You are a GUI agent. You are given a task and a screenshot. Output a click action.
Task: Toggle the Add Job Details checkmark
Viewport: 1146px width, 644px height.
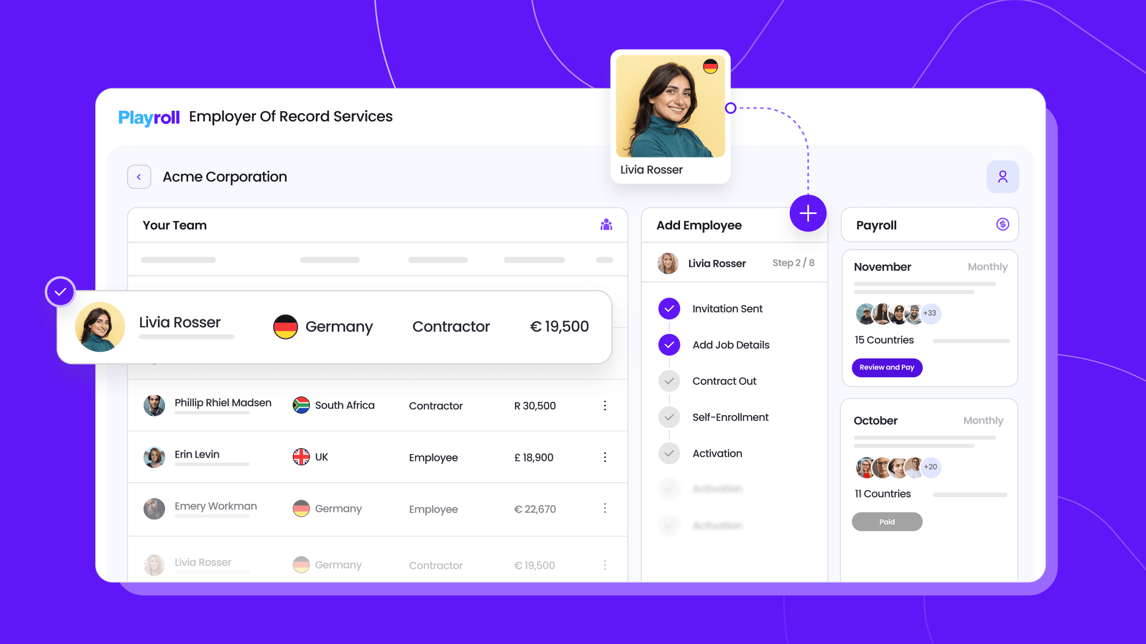click(x=669, y=345)
